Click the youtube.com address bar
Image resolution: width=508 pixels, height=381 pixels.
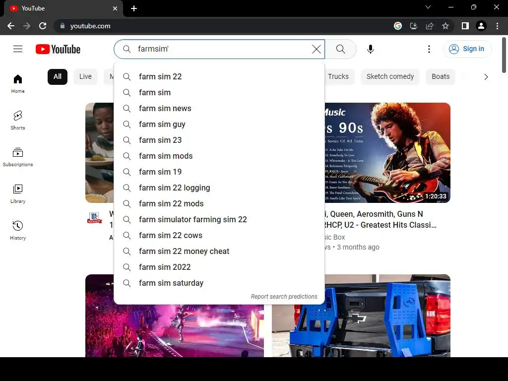[x=224, y=26]
